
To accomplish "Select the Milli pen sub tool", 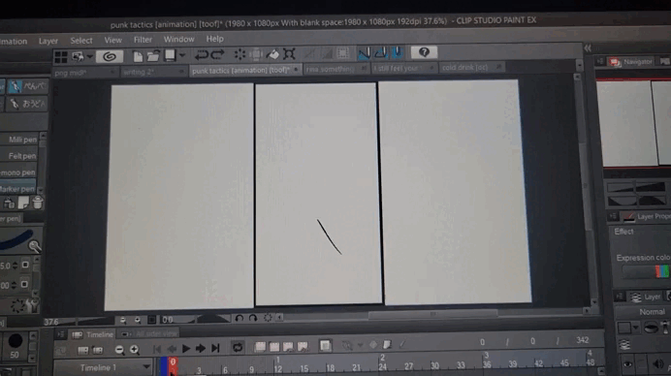I will pos(22,140).
